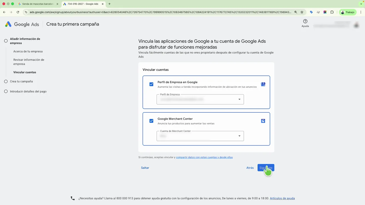Uncheck the Perfil de Empresa en Google checkbox
Screen dimensions: 365x205
(151, 84)
